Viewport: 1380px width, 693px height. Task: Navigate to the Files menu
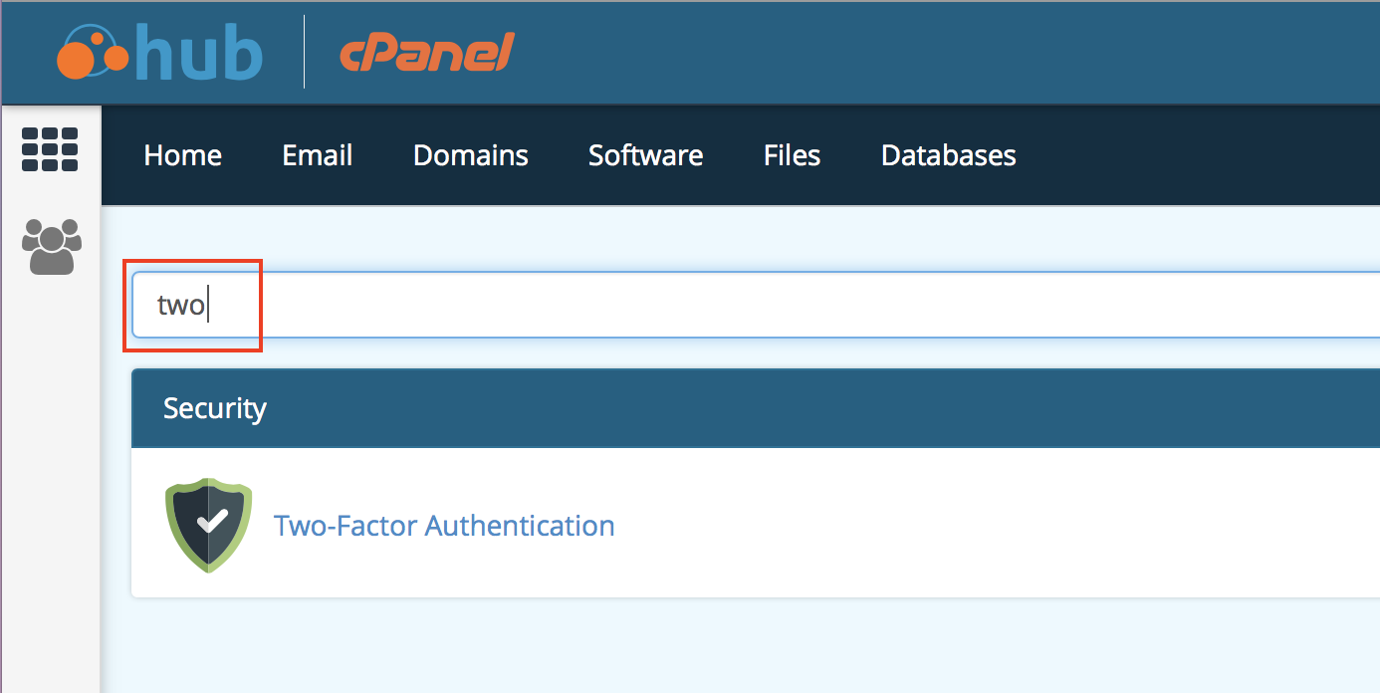(x=792, y=155)
